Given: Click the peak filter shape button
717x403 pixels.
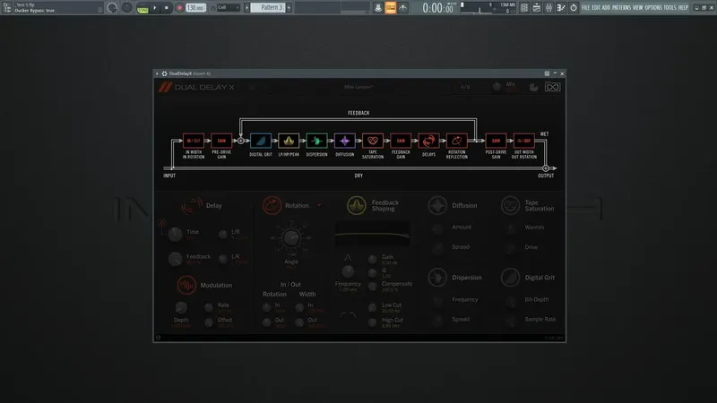Looking at the screenshot, I should 348,258.
